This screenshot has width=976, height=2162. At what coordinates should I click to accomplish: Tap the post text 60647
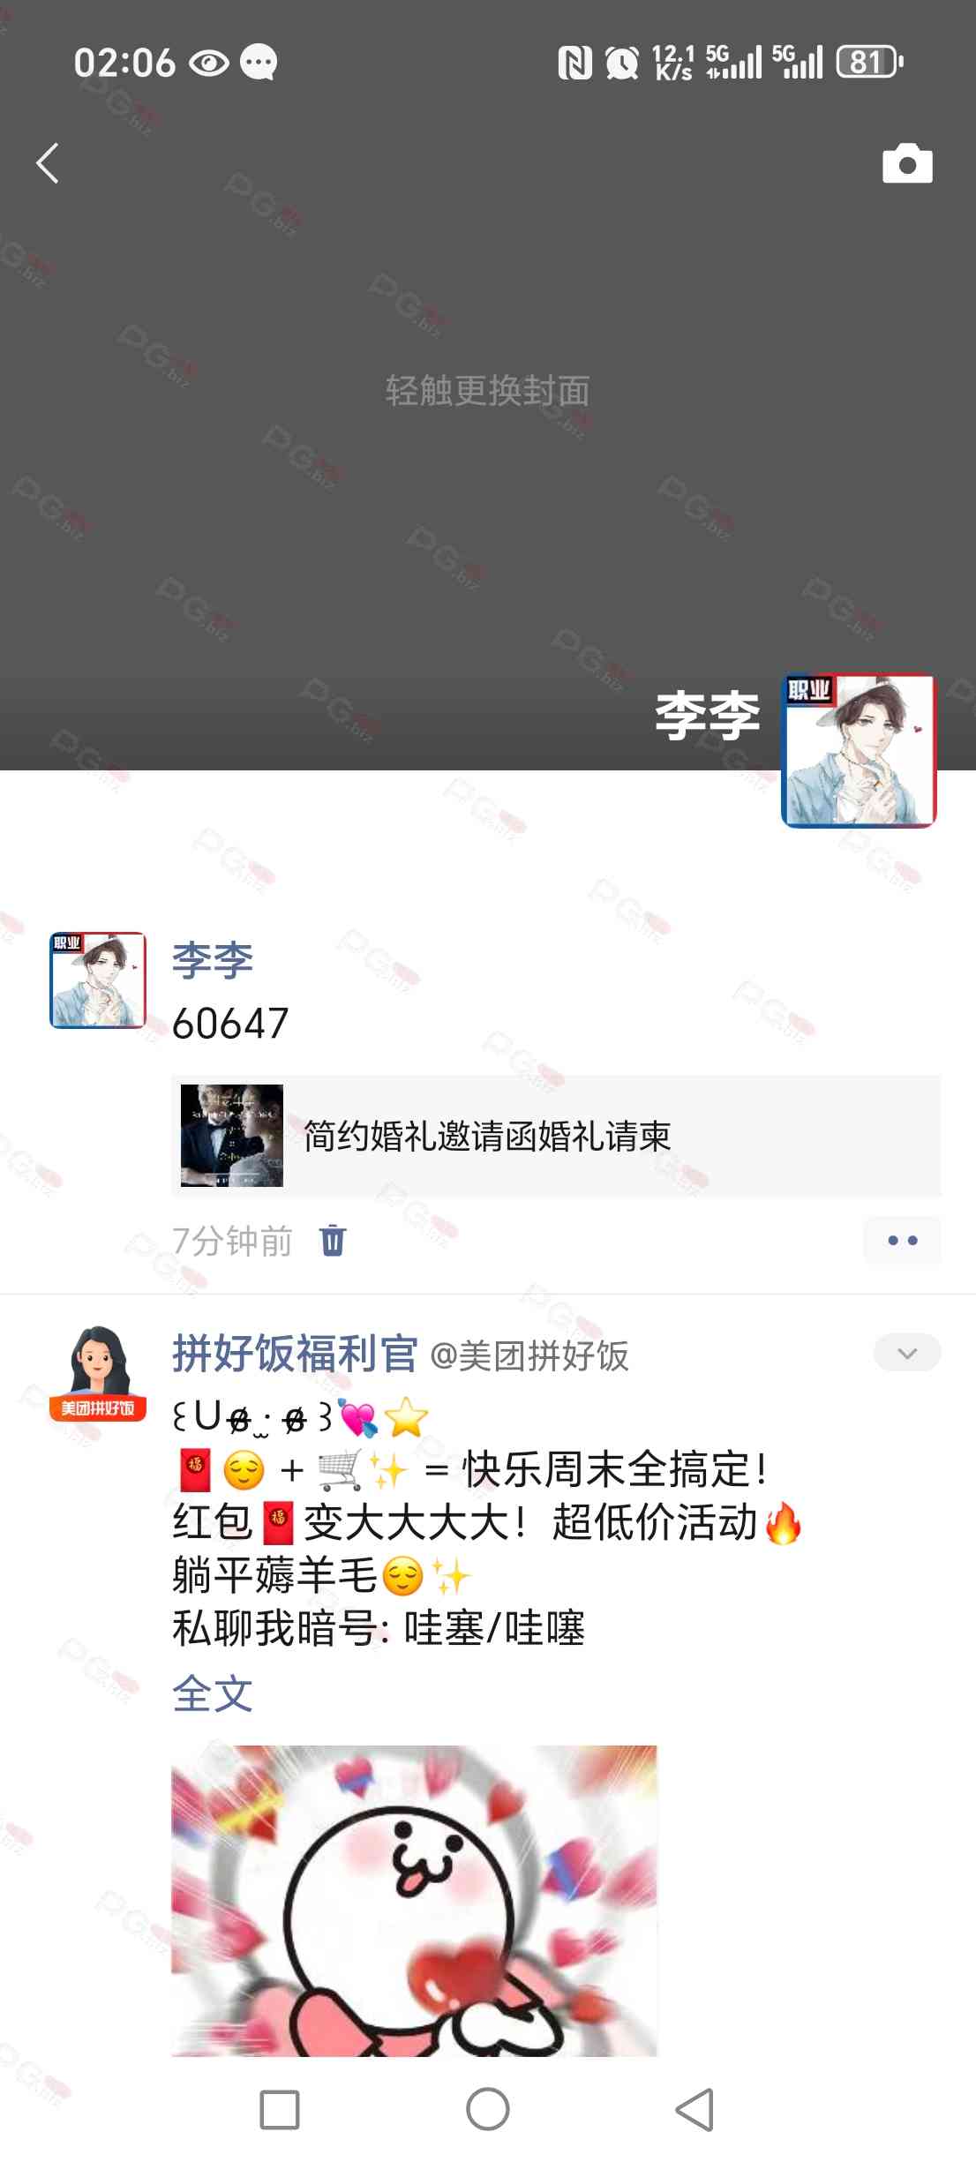[230, 1024]
